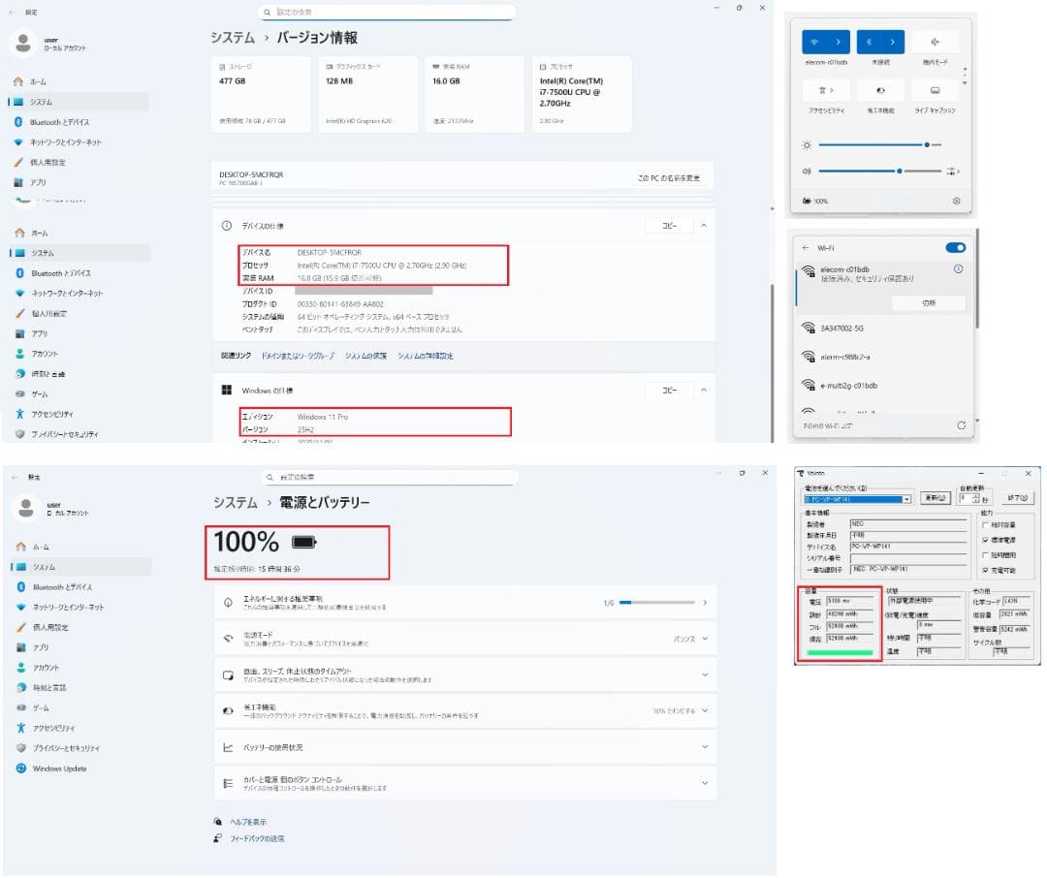Click the Wi-Fi refresh icon at the bottom

[x=961, y=425]
